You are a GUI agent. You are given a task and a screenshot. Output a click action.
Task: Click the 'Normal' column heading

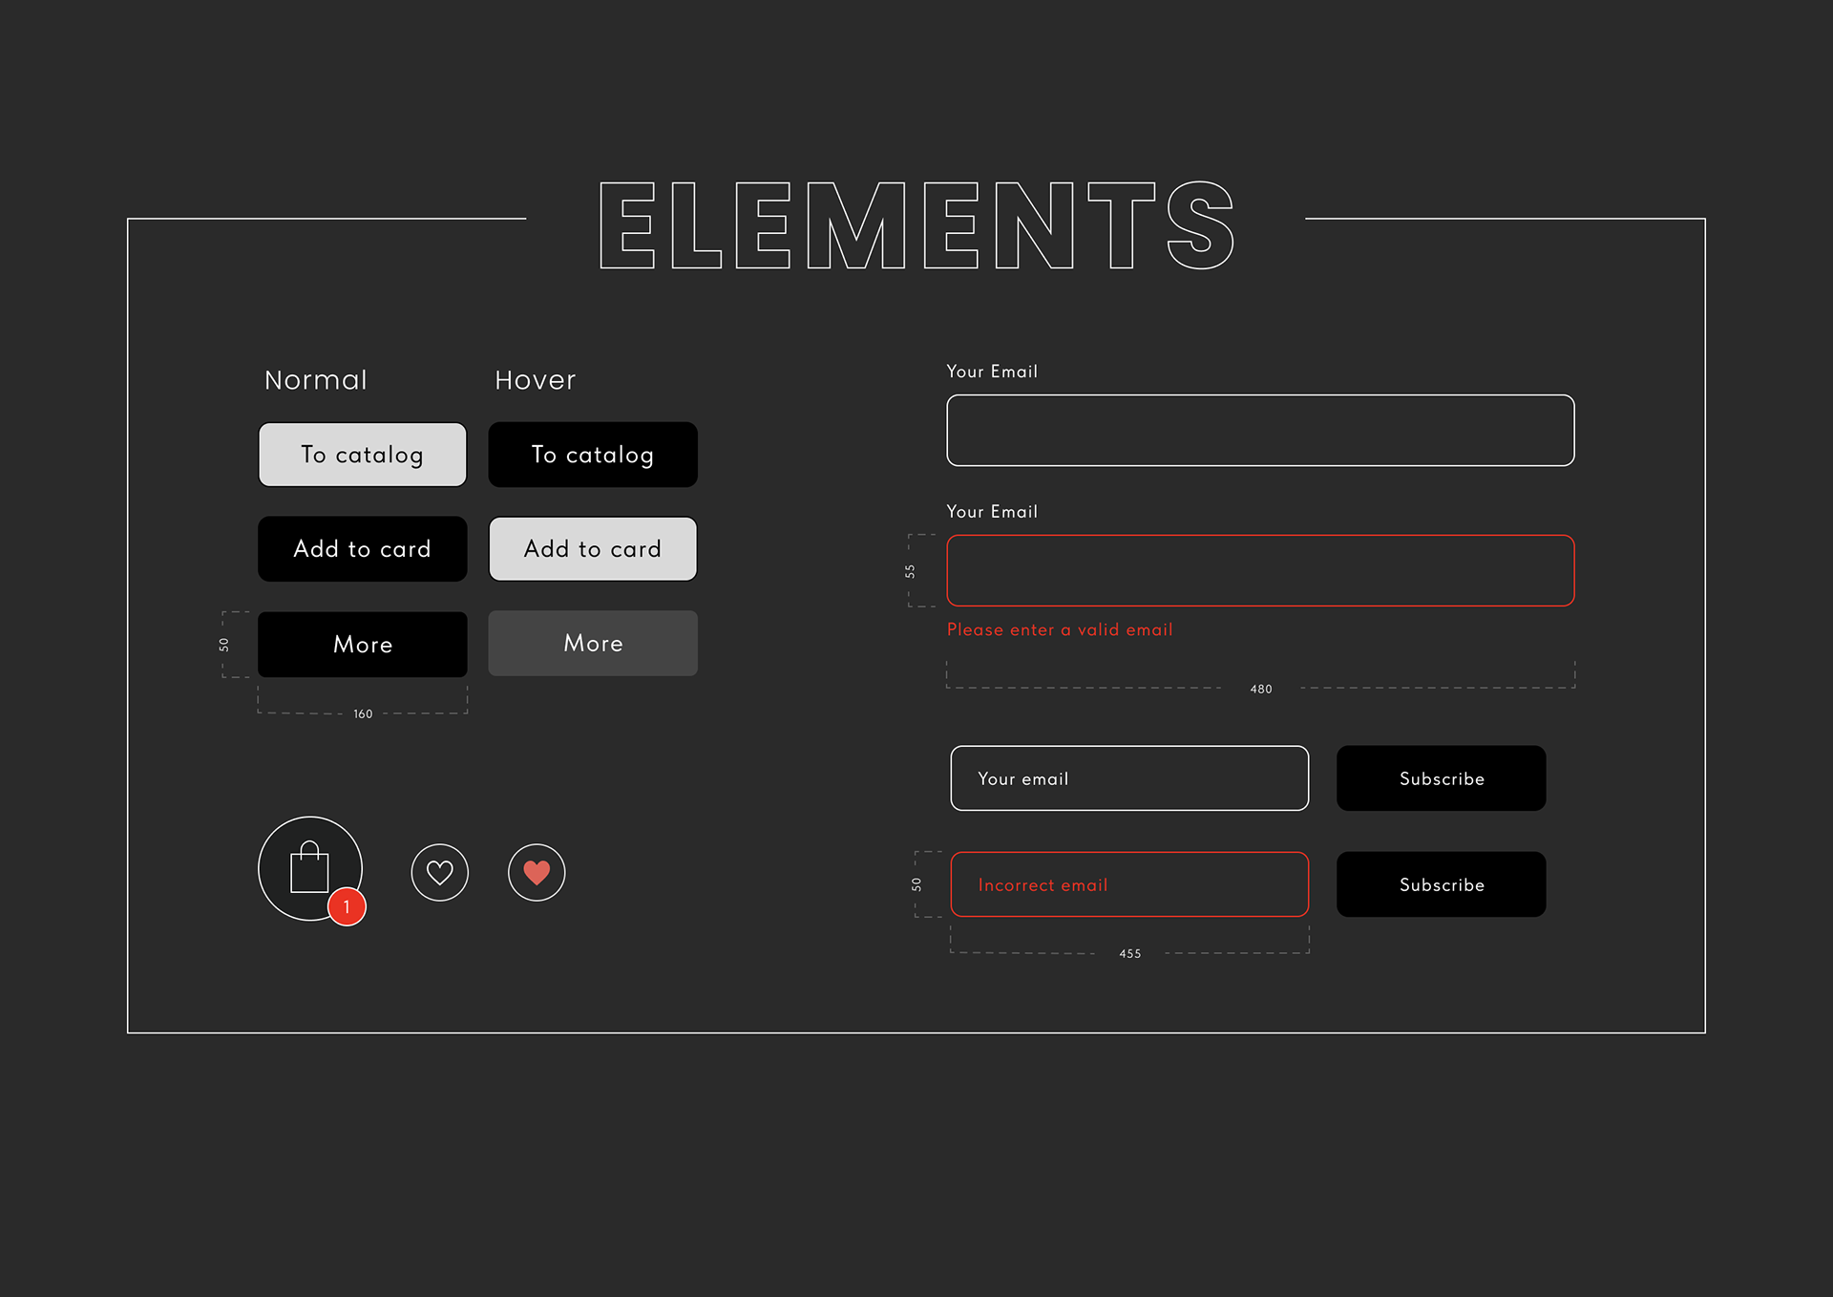(x=316, y=380)
